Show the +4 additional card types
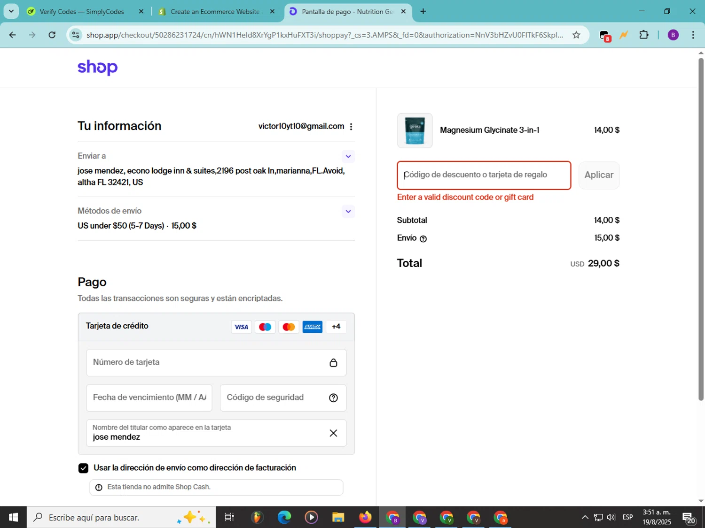Screen dimensions: 705x528 336,327
